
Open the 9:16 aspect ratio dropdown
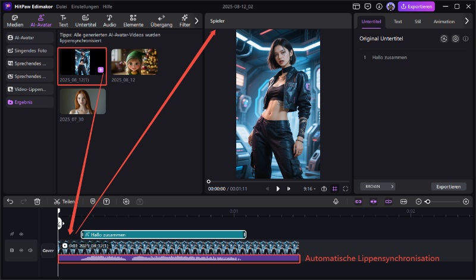(309, 188)
